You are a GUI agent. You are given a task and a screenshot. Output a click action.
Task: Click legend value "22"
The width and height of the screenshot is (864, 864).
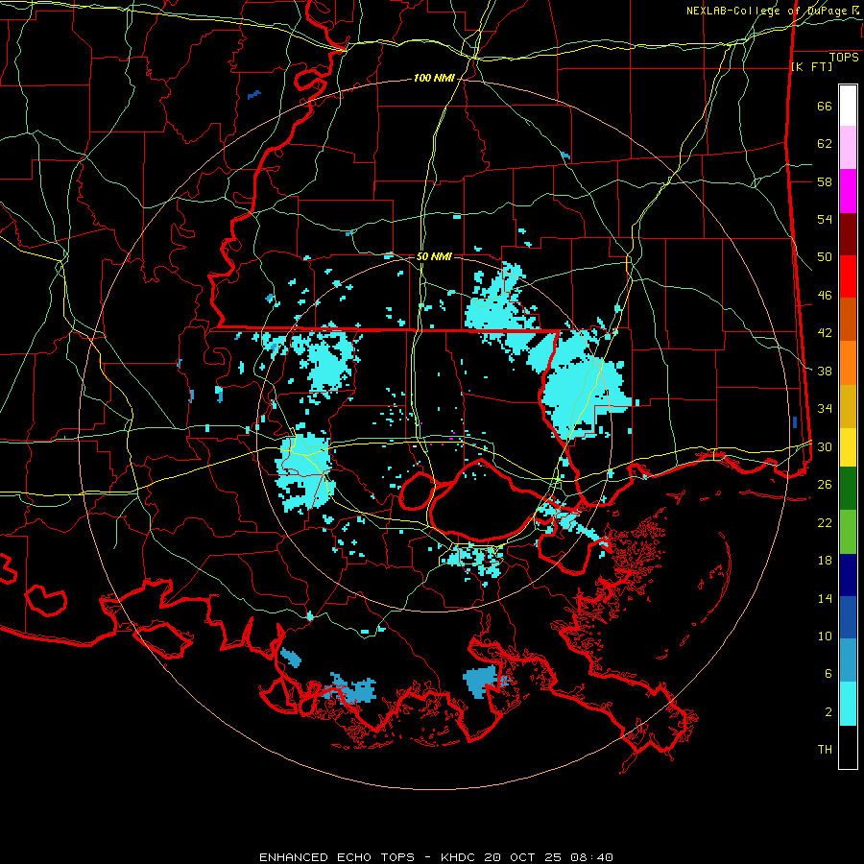point(825,523)
